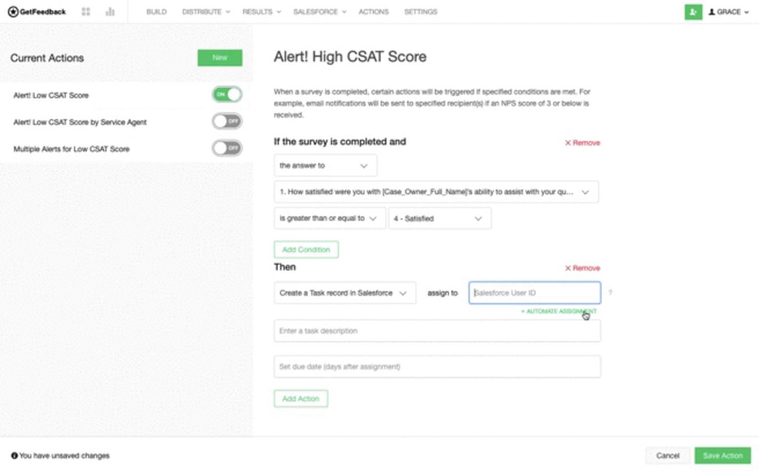Click the Cancel button

pos(668,456)
